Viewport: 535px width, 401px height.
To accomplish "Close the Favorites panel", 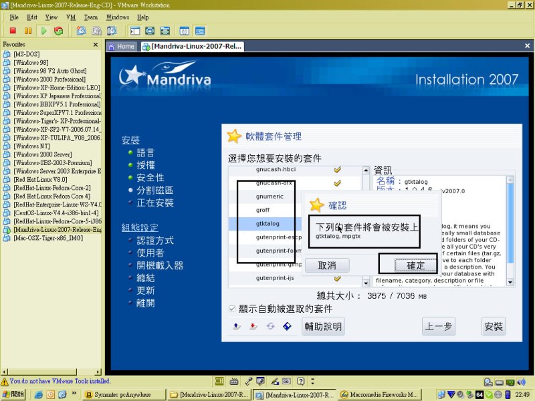I will pos(96,44).
